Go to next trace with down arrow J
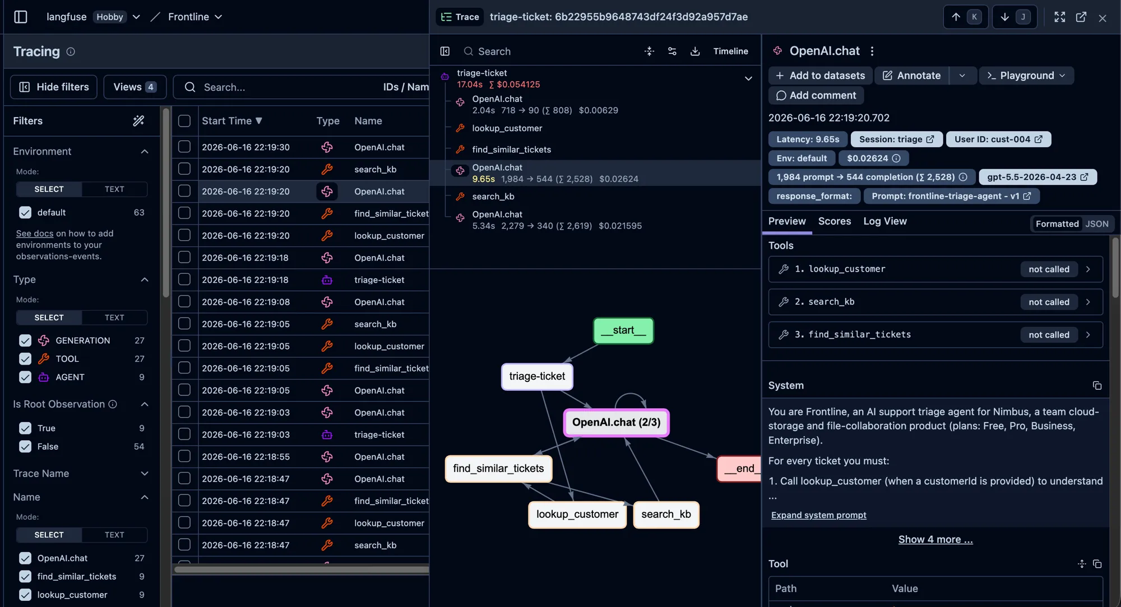This screenshot has height=607, width=1121. pos(1015,17)
